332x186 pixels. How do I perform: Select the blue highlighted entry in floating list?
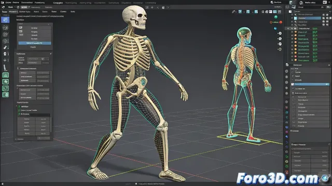[x=35, y=43]
